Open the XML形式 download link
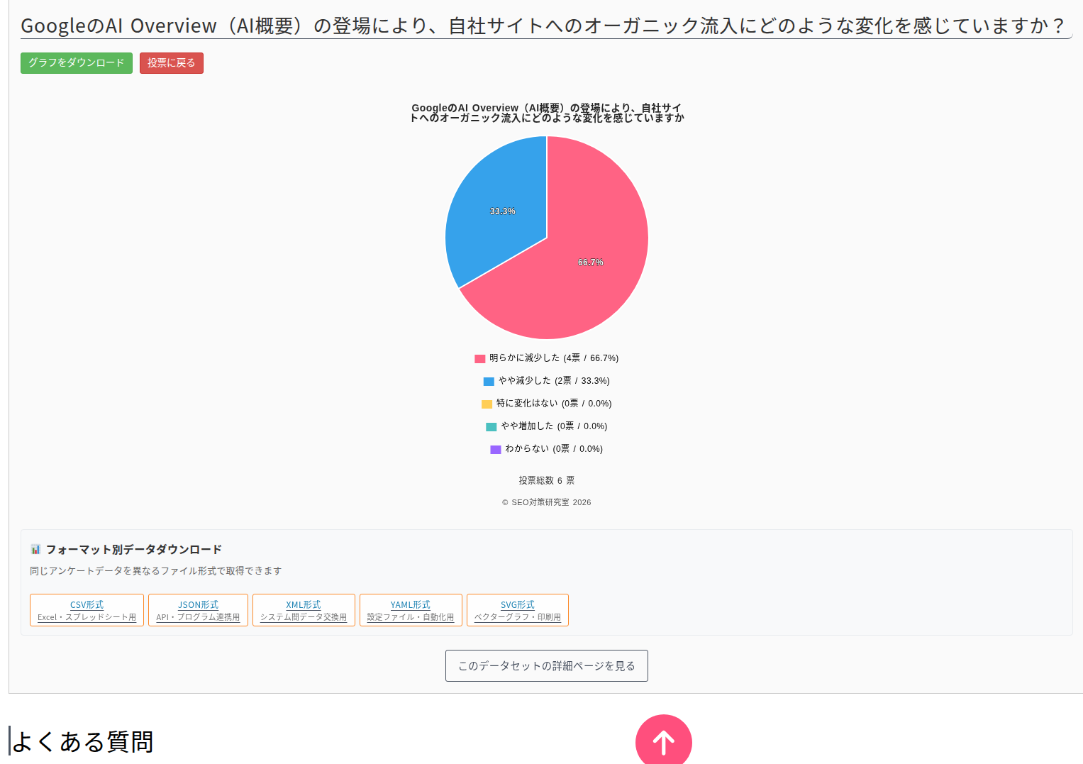 [304, 604]
